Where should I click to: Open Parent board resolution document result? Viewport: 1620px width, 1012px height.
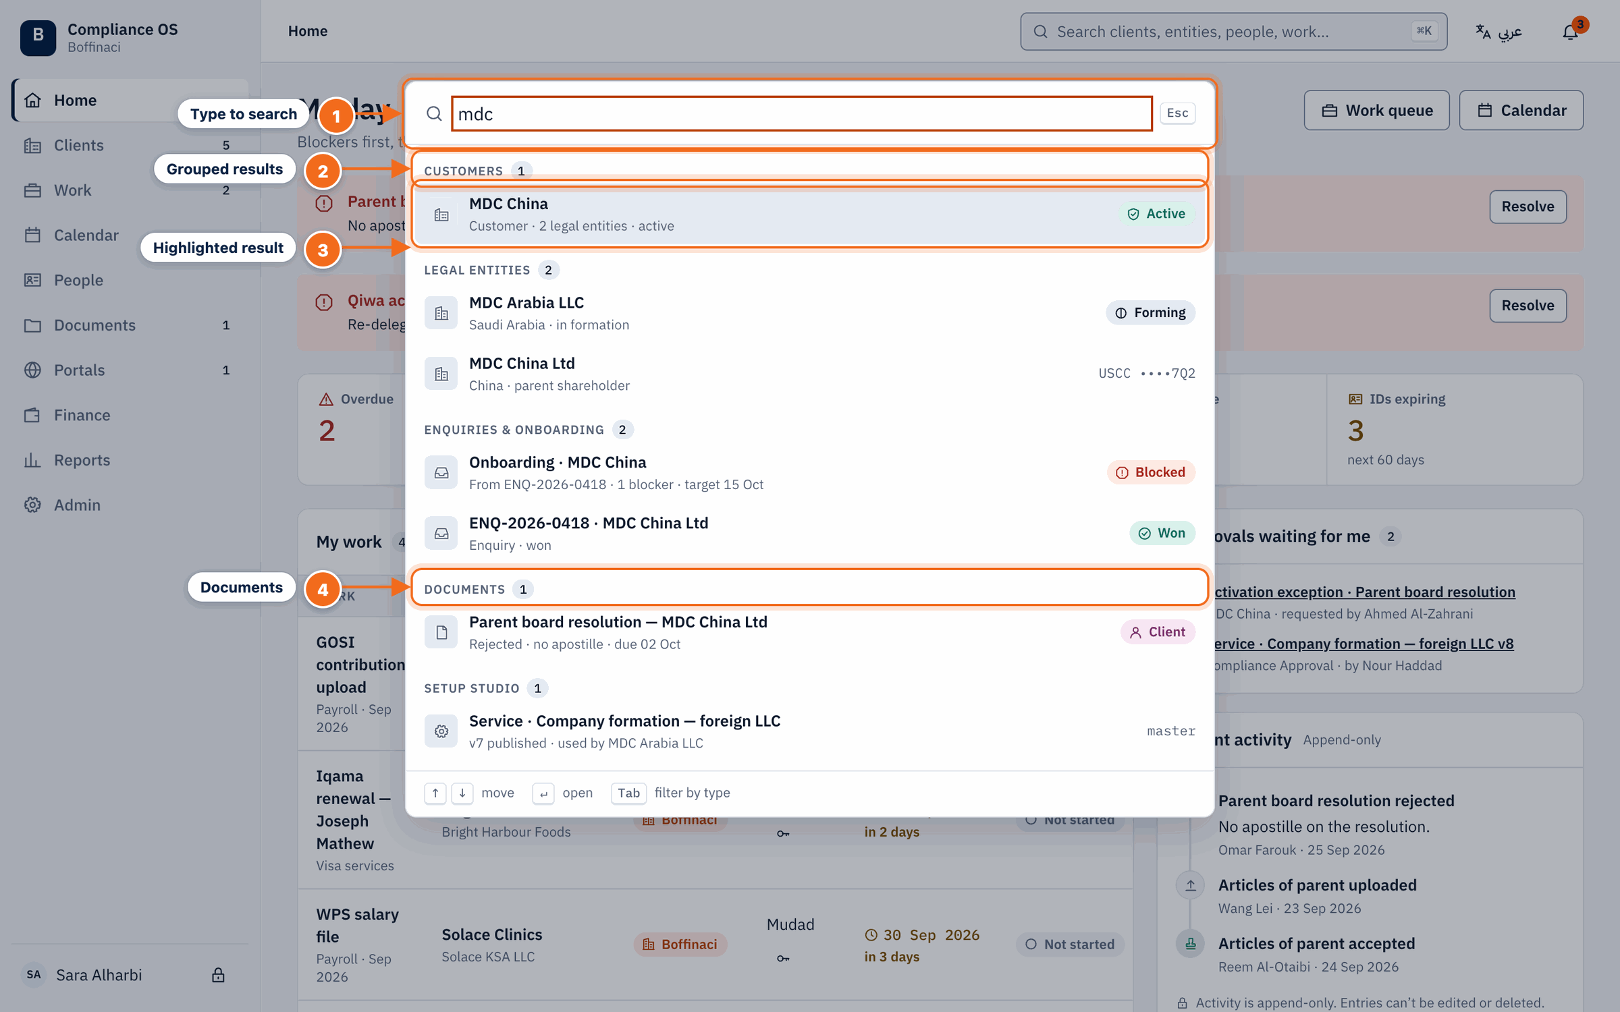[810, 633]
